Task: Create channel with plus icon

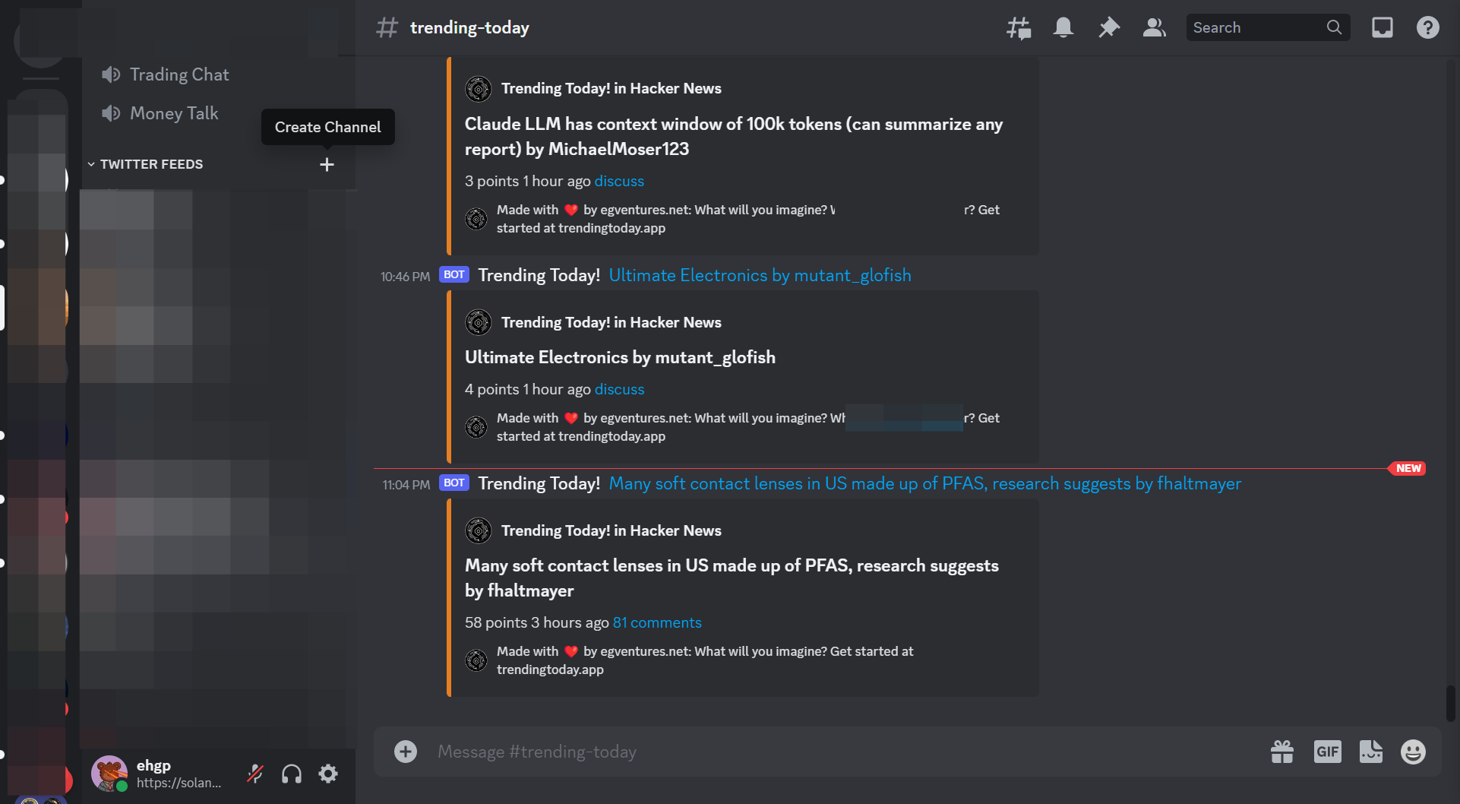Action: point(327,165)
